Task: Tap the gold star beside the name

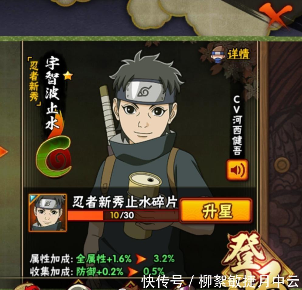Action: 68,76
